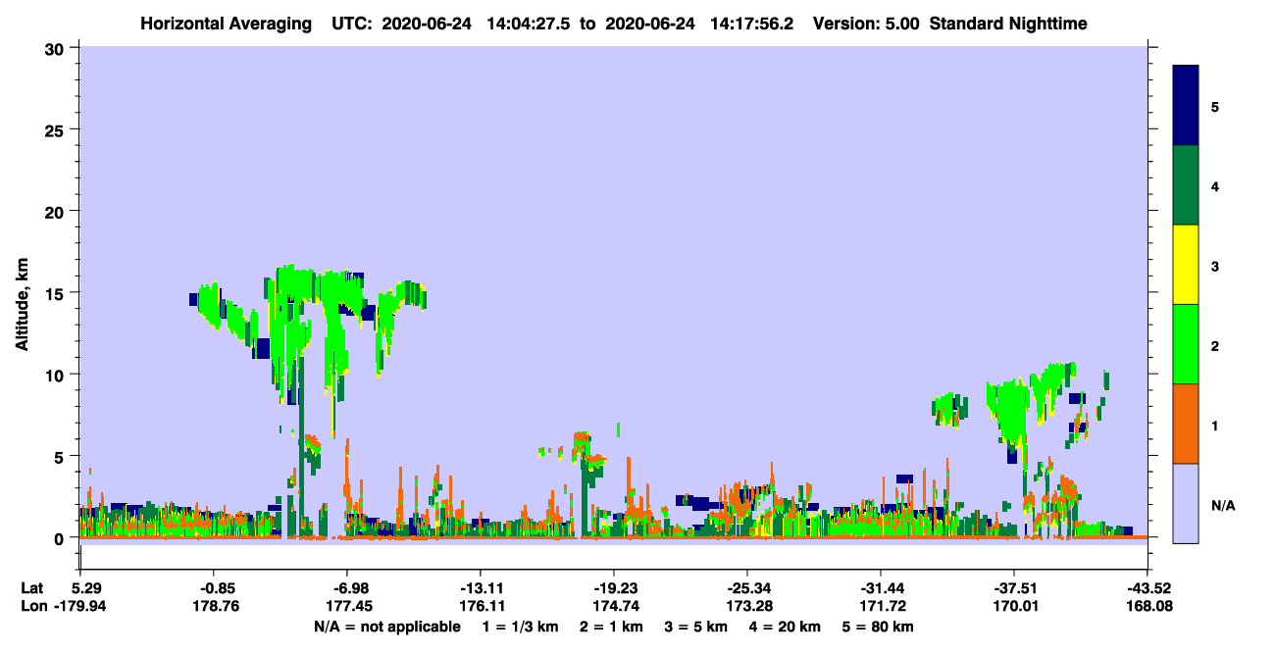Screen dimensions: 1275x654
Task: Click latitude value -37.51
Action: click(x=1013, y=588)
